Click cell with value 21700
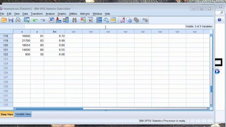Viewport: 226px width, 127px height. coord(22,41)
